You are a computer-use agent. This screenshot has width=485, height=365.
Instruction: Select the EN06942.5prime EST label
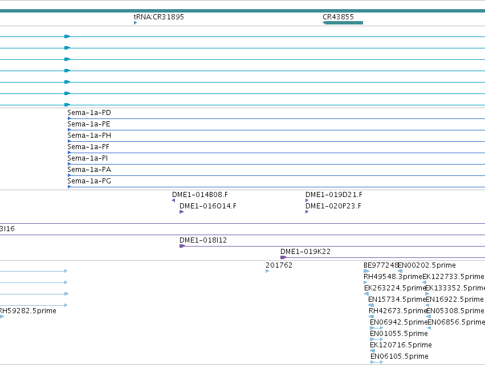coord(399,322)
